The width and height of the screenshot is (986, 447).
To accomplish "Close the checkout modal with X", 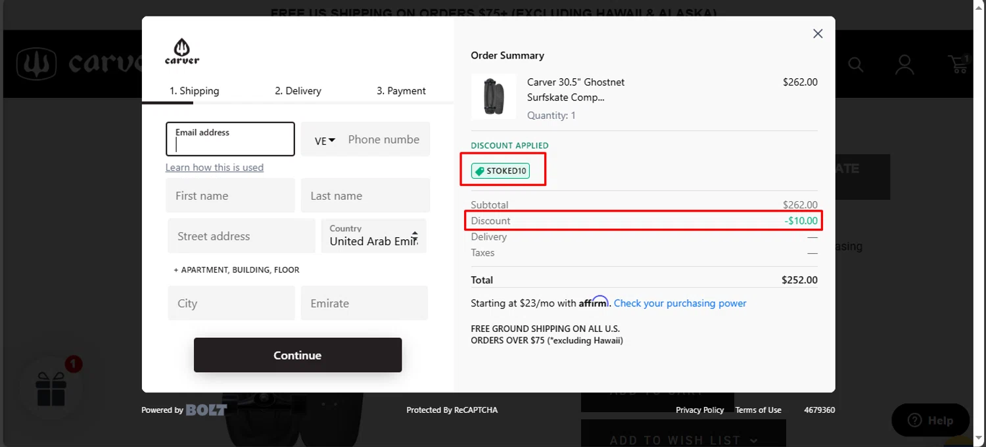I will 818,34.
